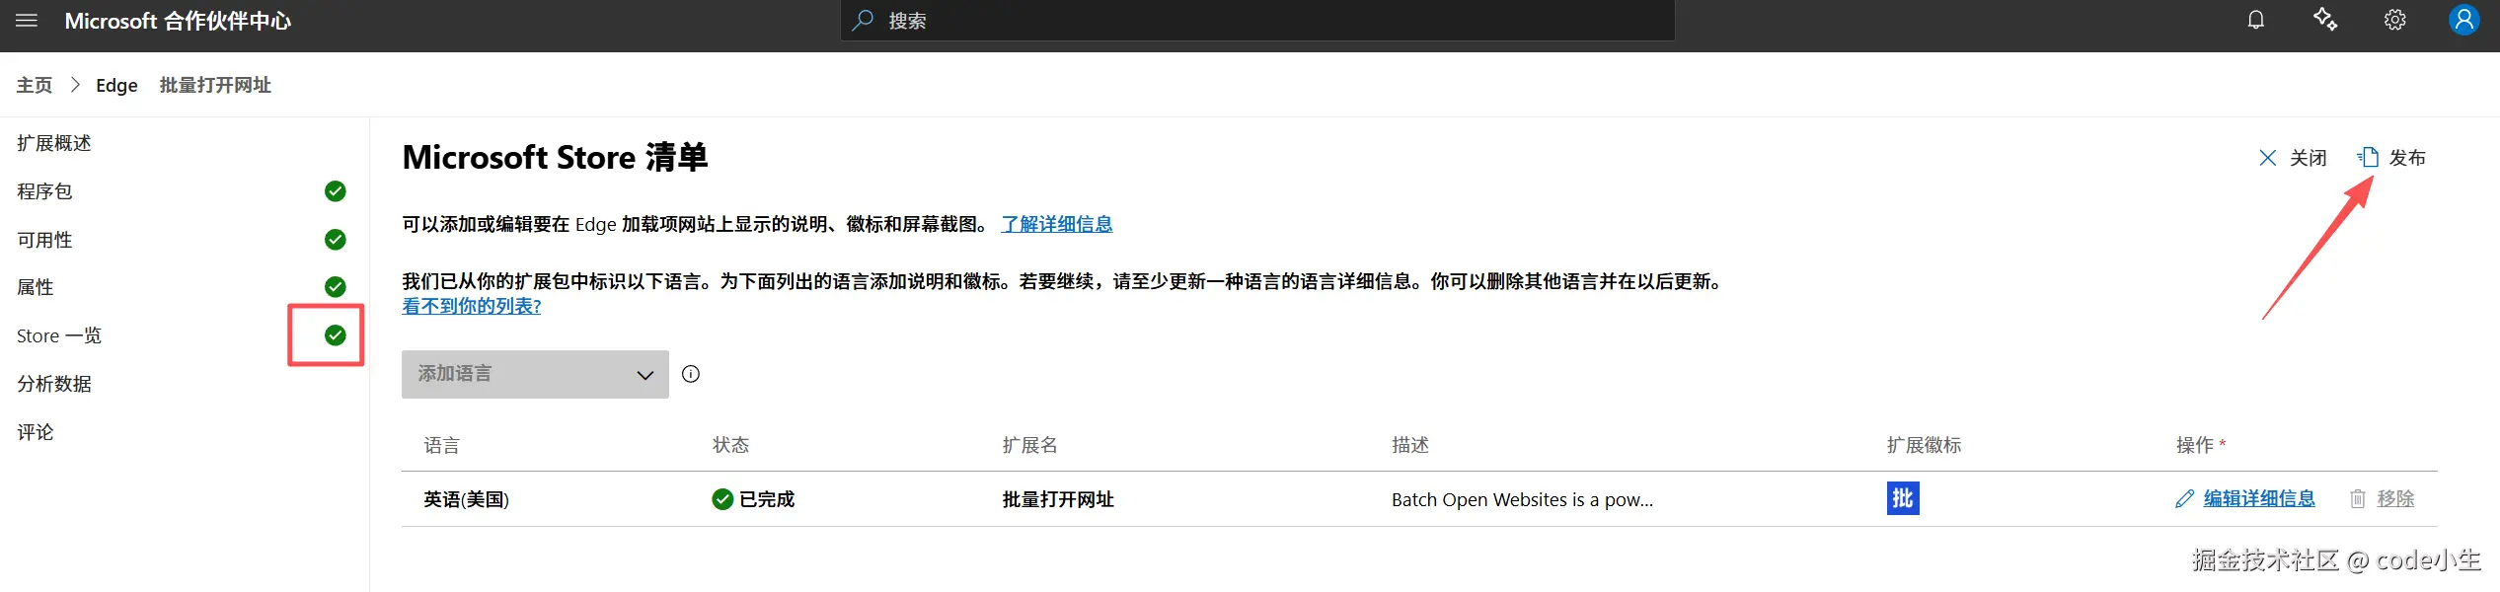Click the 批 extension logo thumbnail
Image resolution: width=2500 pixels, height=592 pixels.
[x=1903, y=498]
